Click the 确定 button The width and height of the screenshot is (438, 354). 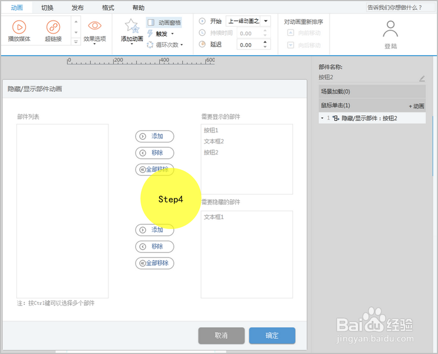(x=272, y=335)
